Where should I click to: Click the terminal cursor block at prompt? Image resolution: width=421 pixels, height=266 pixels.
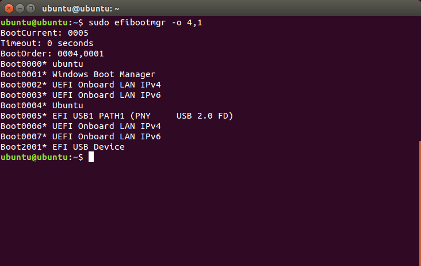(x=91, y=157)
